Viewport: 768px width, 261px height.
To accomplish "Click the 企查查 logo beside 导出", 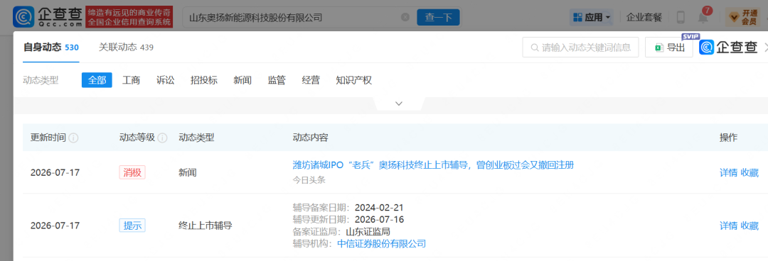I will pos(728,47).
